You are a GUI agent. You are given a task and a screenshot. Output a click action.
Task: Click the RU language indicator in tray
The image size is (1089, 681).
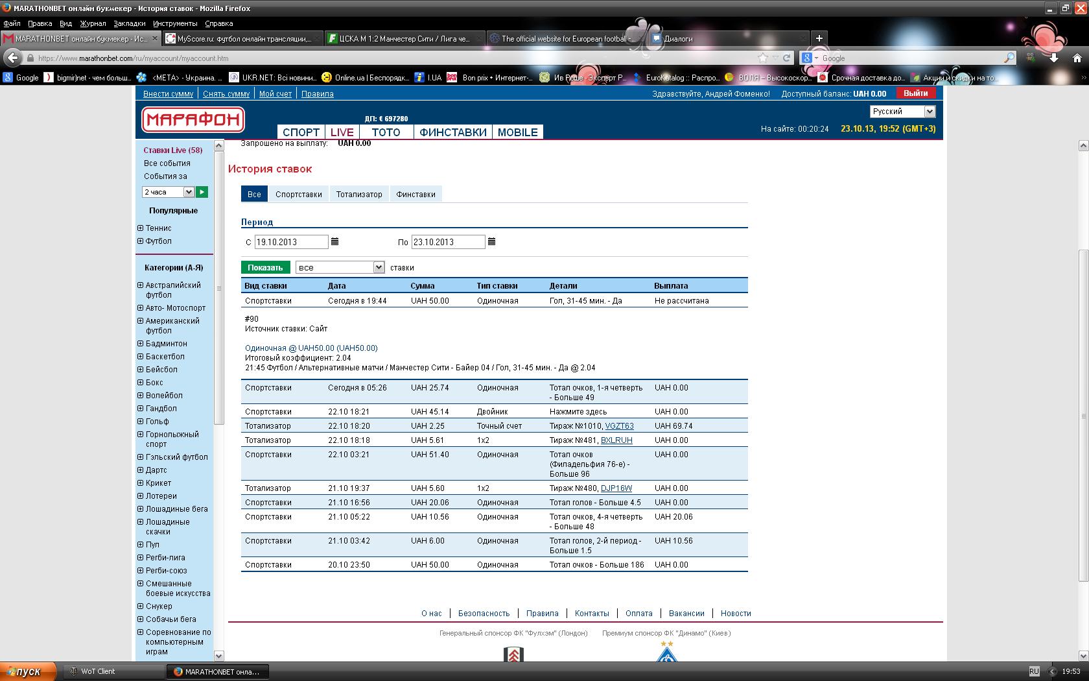[1034, 672]
